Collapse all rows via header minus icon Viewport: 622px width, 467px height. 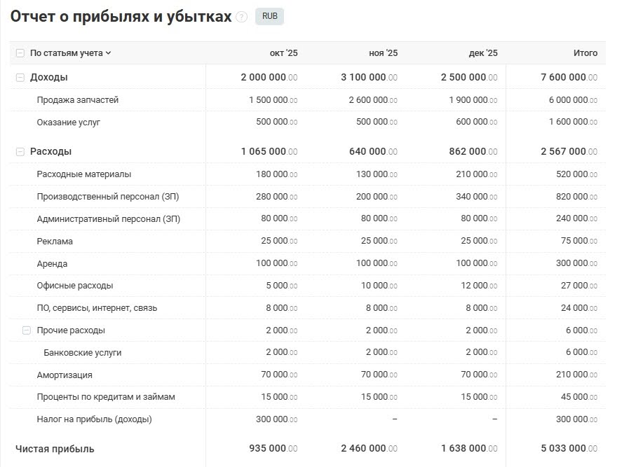pyautogui.click(x=20, y=53)
